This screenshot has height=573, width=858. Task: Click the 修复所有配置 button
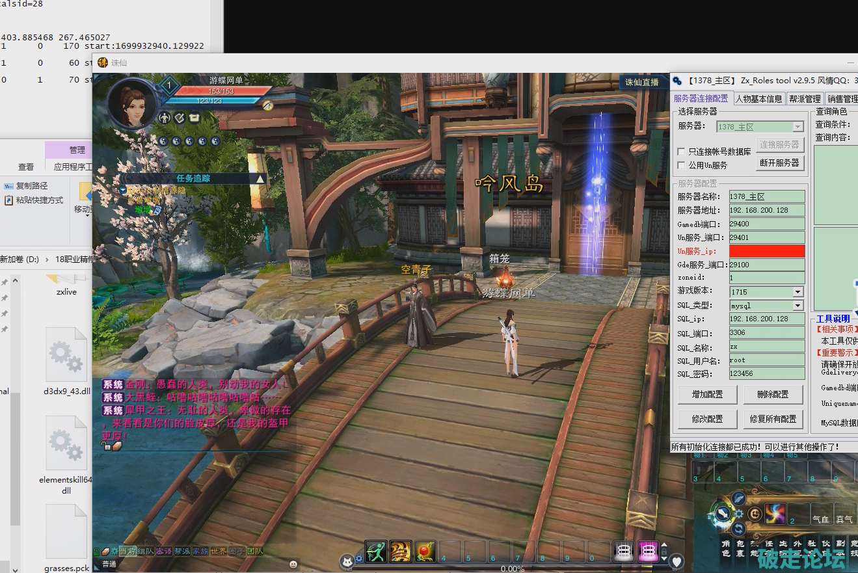pyautogui.click(x=773, y=419)
